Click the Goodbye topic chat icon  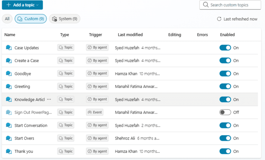click(9, 74)
